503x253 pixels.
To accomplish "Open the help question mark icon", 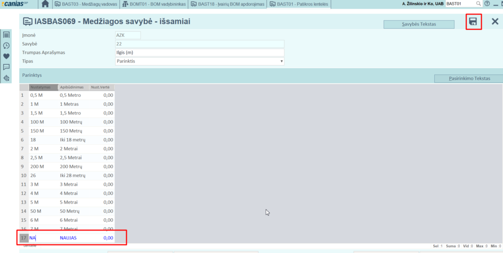I will click(487, 4).
